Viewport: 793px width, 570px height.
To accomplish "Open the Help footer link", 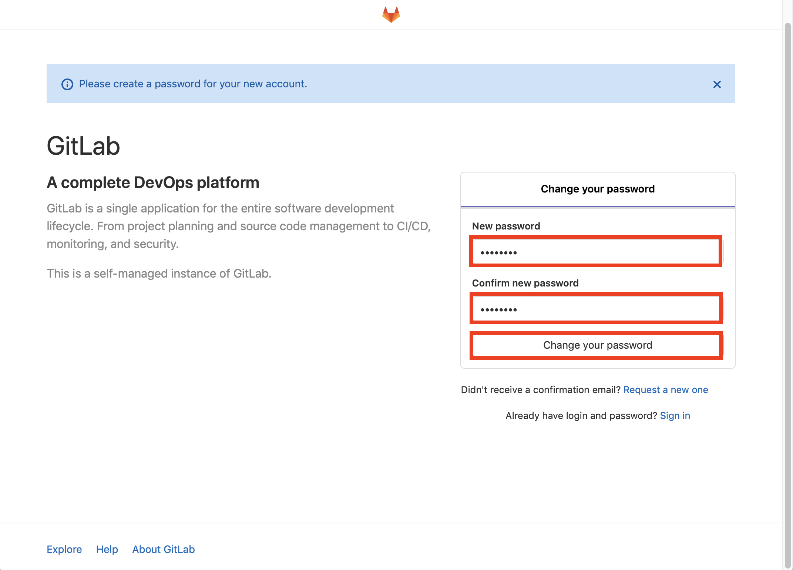I will 107,549.
